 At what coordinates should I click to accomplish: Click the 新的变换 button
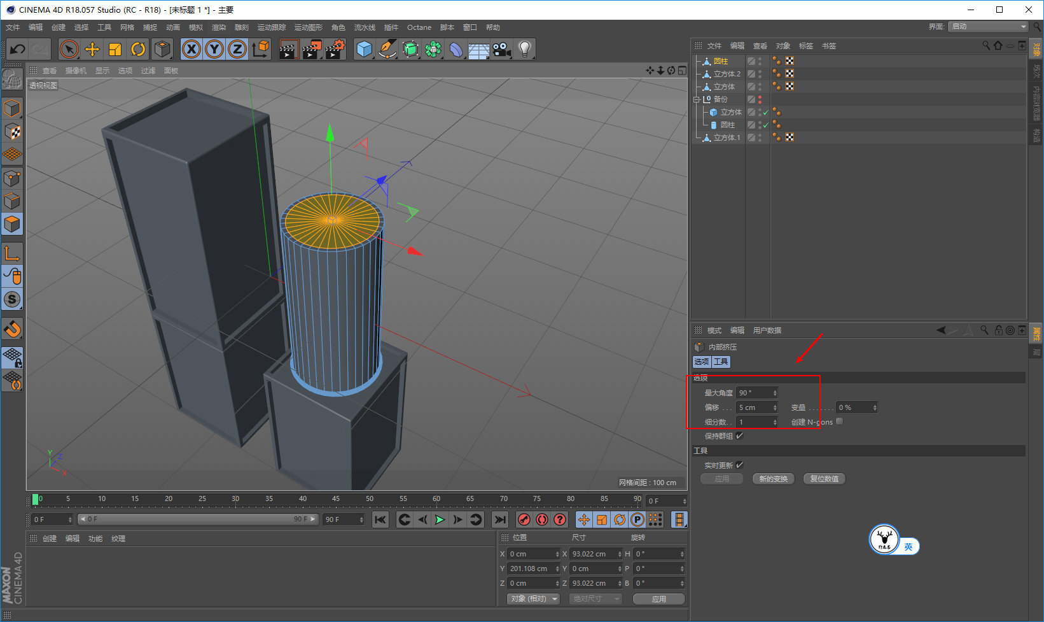pyautogui.click(x=774, y=479)
